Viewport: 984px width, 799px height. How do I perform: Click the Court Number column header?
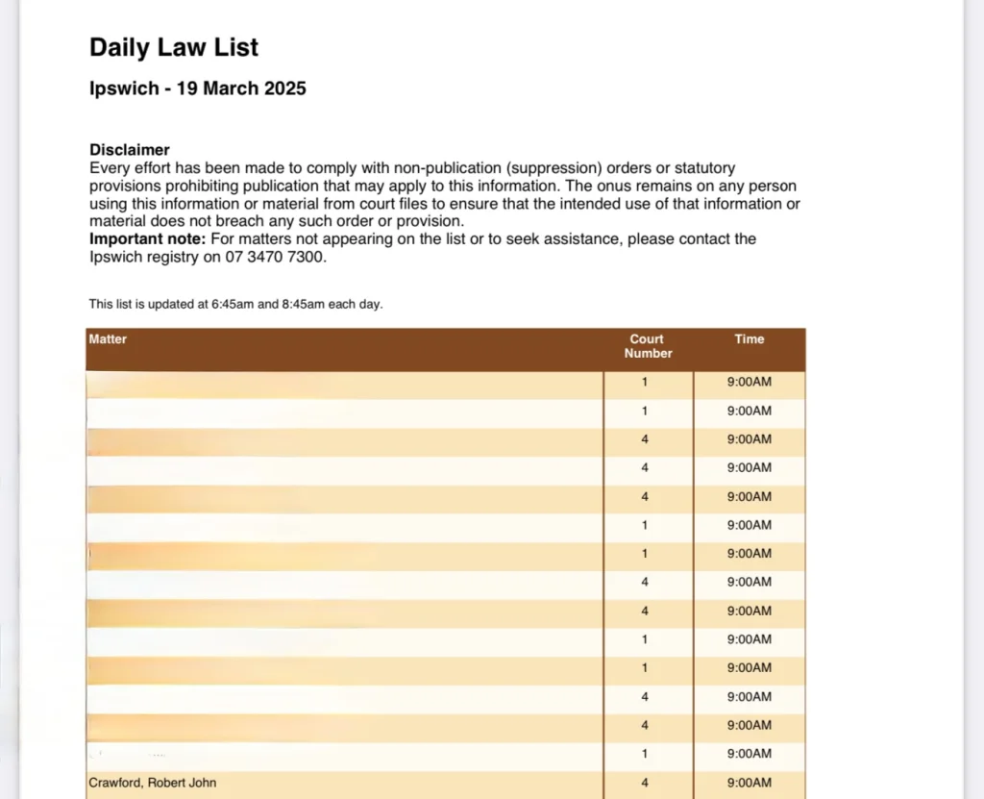pyautogui.click(x=647, y=346)
